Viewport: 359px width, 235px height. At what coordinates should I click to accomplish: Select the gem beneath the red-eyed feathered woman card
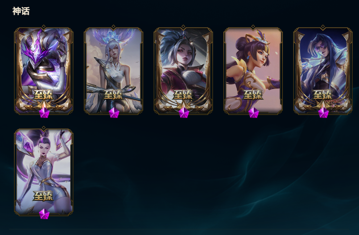(184, 113)
